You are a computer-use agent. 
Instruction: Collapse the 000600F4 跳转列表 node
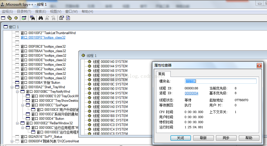pyautogui.click(x=12, y=141)
